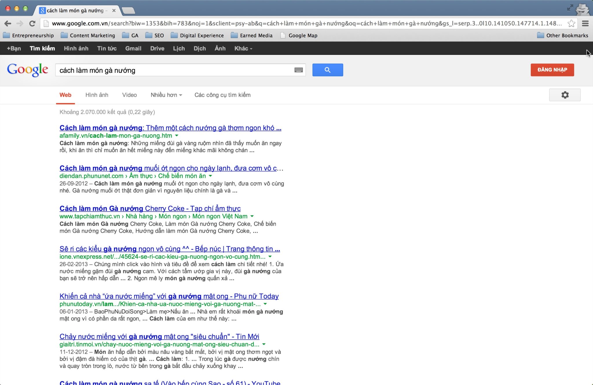Select the Web results tab
The image size is (593, 385).
[65, 95]
